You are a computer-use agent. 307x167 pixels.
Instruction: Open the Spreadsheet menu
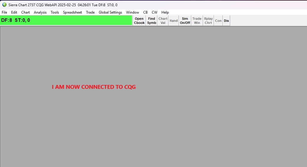pos(72,12)
